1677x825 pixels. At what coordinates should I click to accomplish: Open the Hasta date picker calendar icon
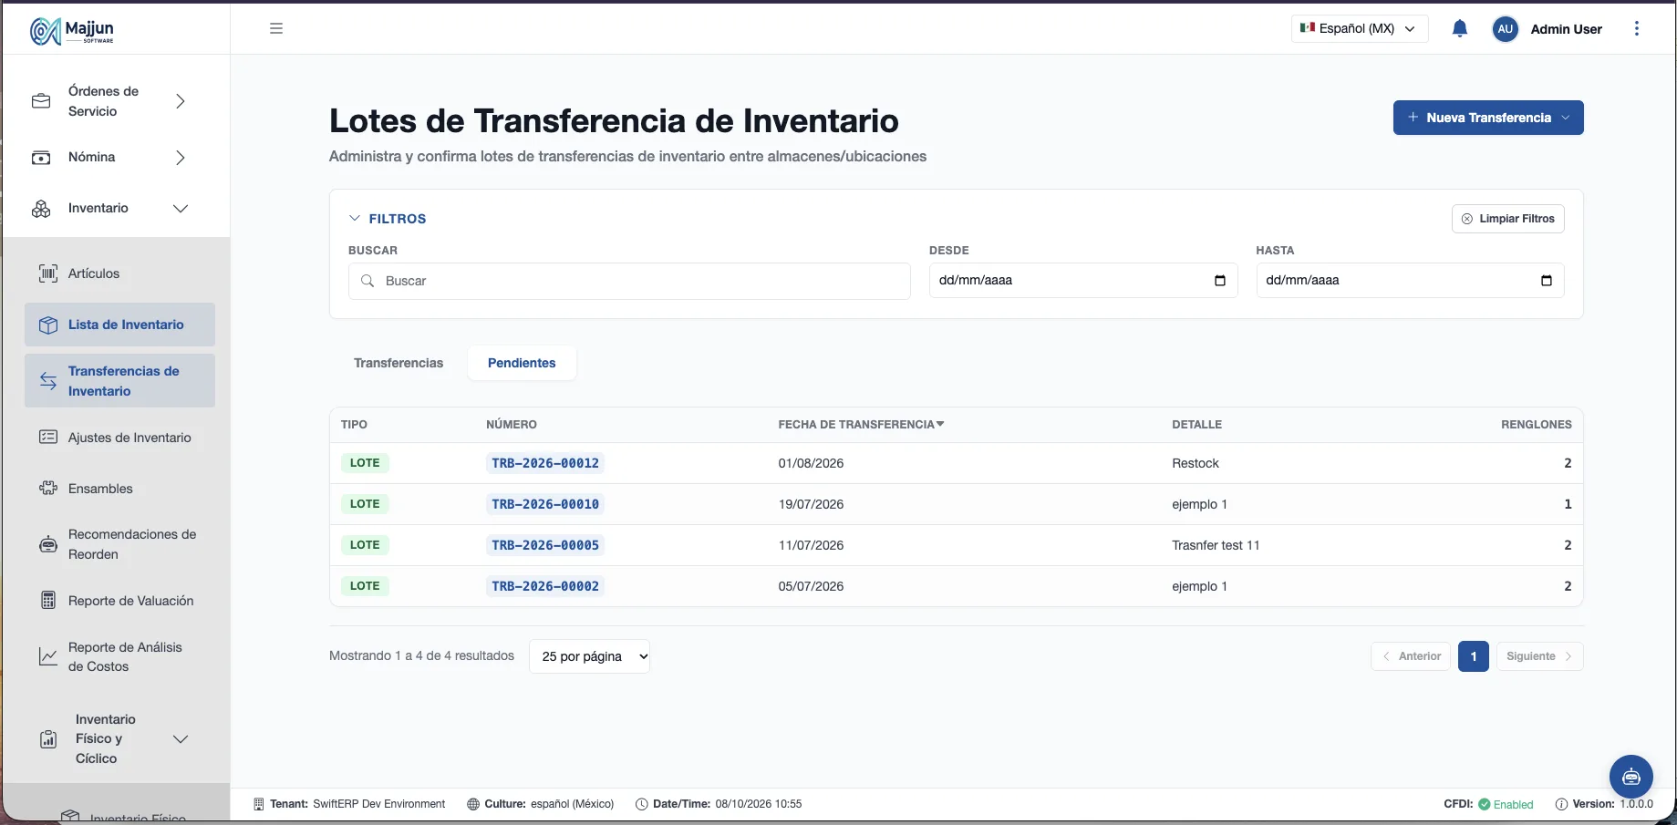(x=1546, y=280)
